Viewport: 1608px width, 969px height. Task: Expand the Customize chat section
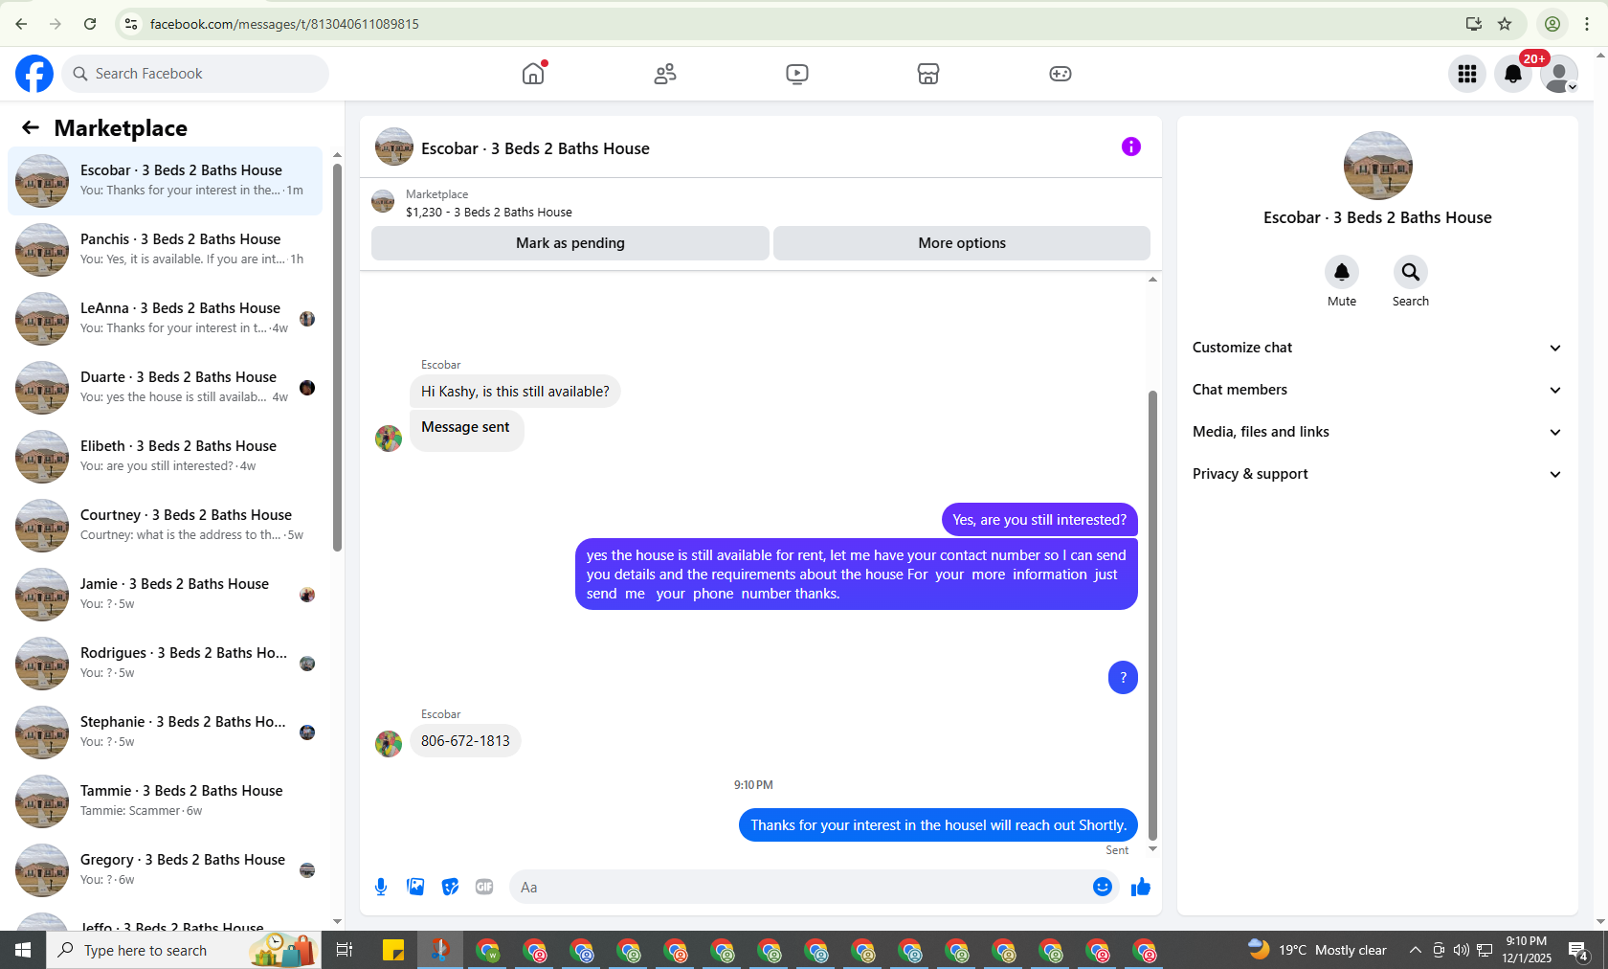point(1377,348)
